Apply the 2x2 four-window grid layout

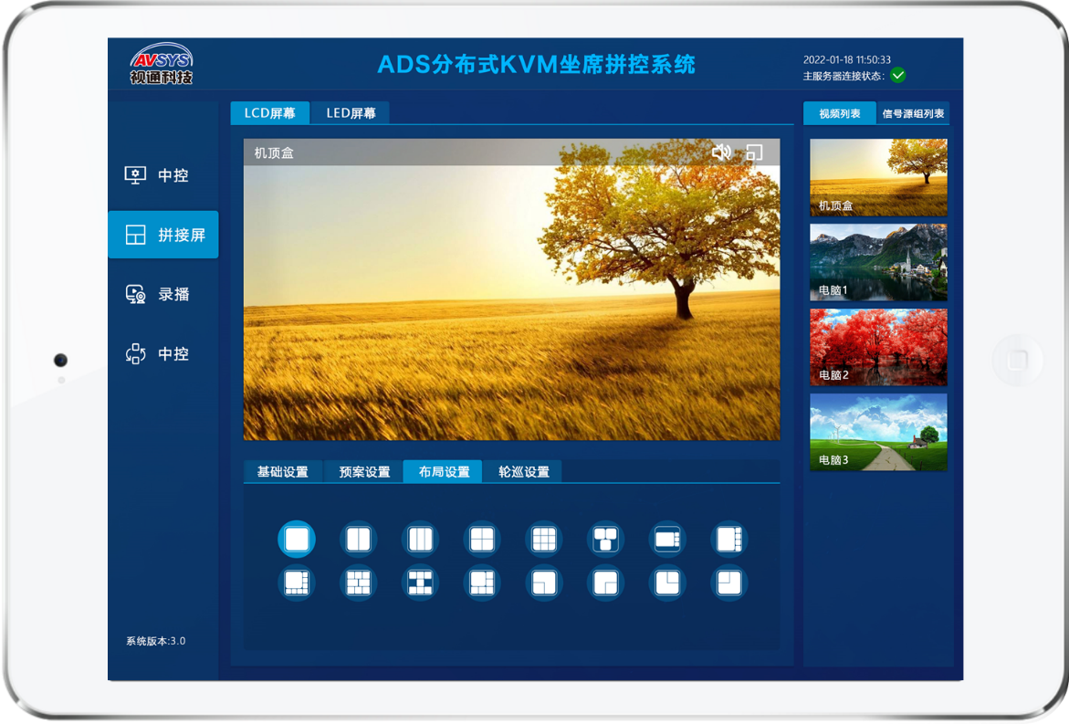[482, 540]
